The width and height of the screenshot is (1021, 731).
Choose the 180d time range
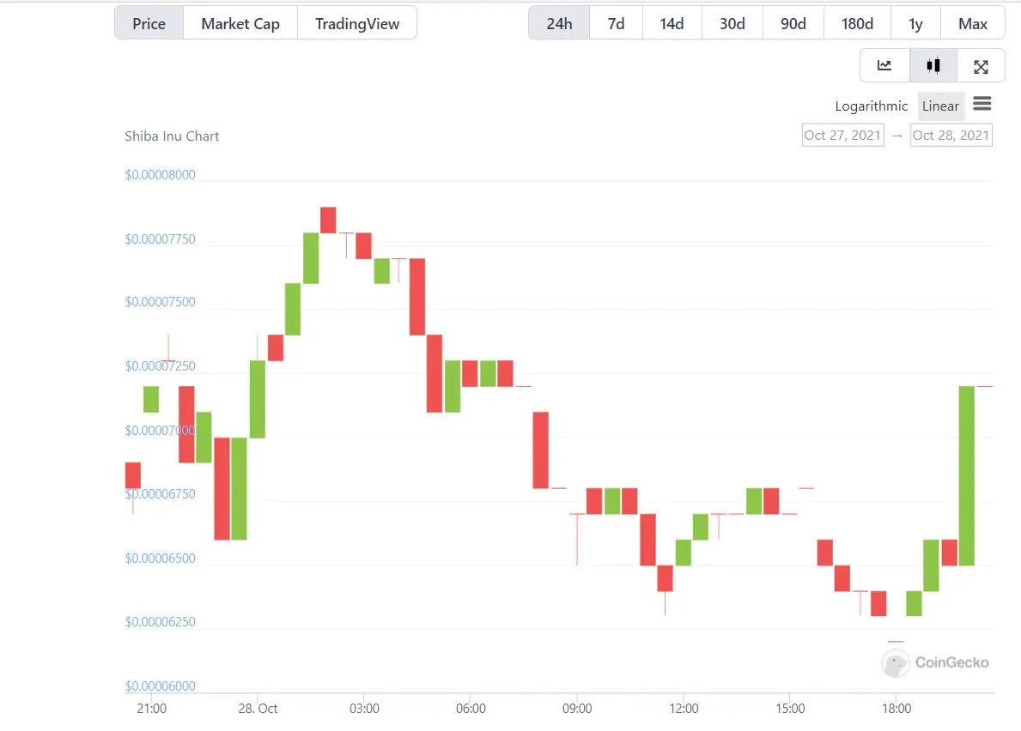pyautogui.click(x=857, y=23)
